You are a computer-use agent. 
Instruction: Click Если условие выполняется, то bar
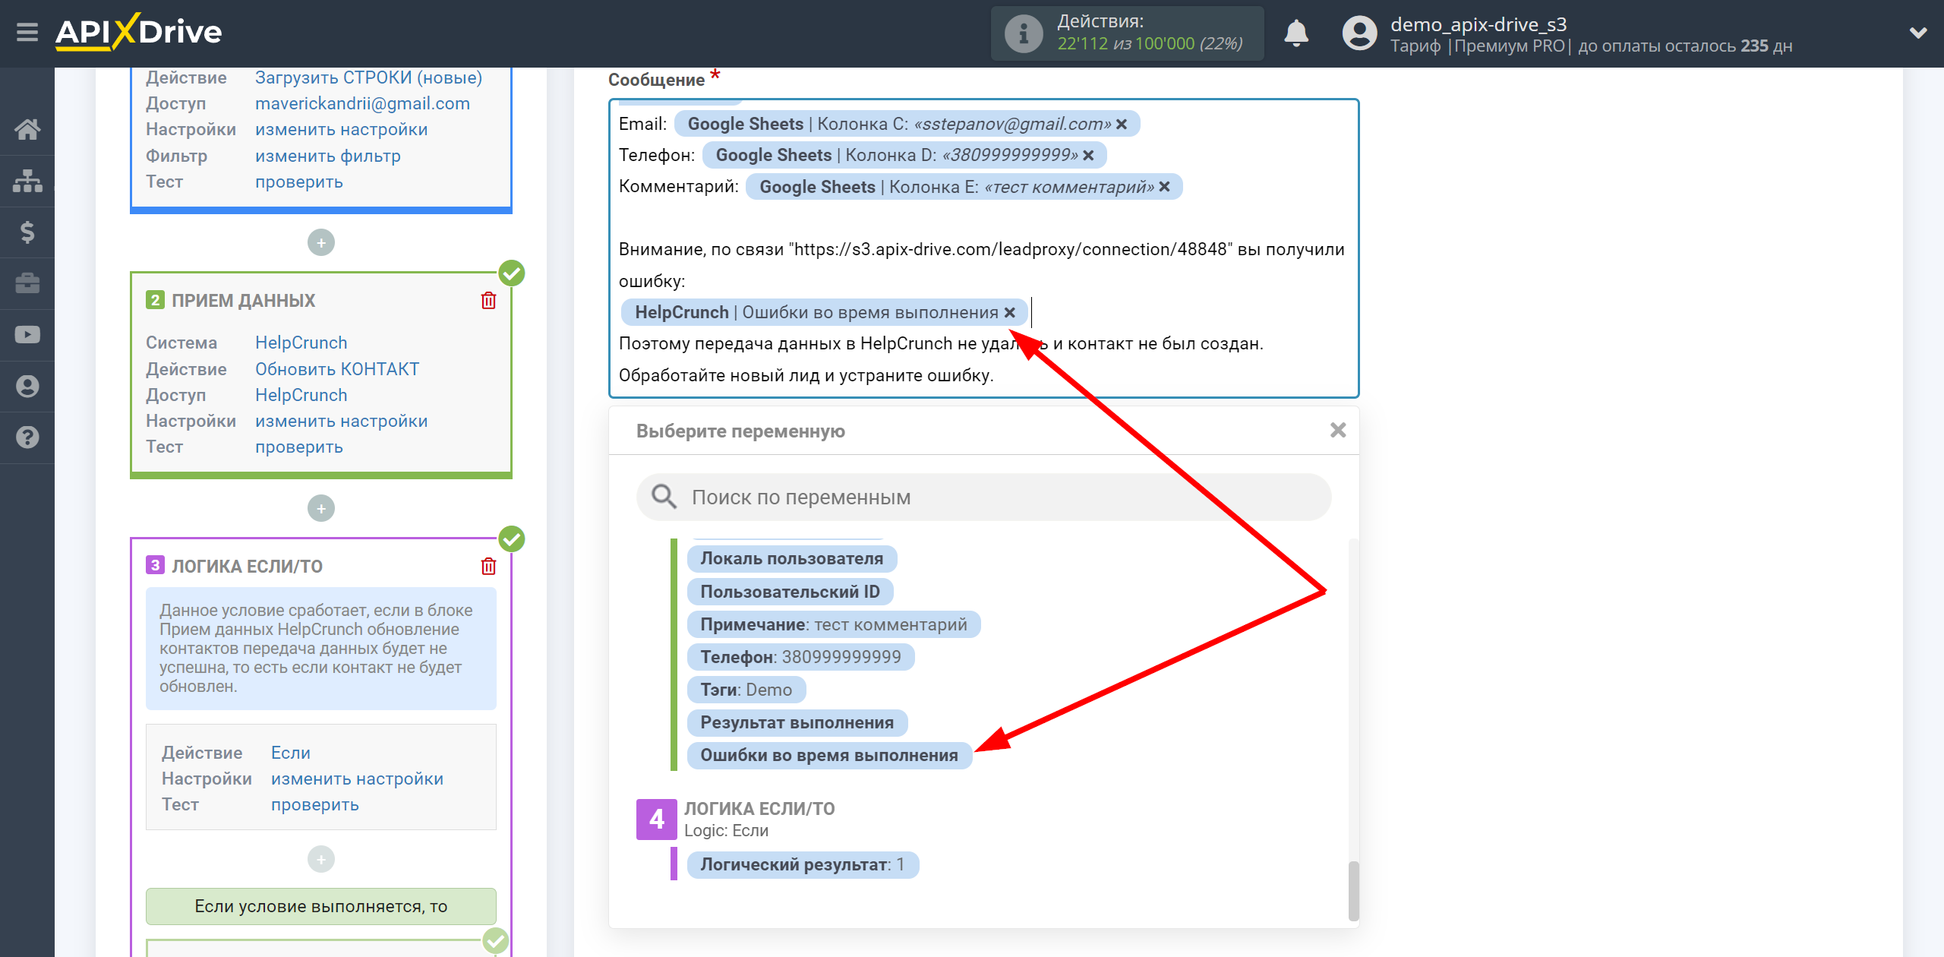click(321, 906)
